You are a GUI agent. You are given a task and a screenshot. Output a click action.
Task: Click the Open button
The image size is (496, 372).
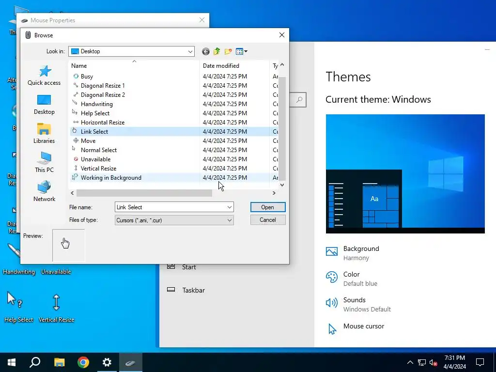click(x=267, y=207)
